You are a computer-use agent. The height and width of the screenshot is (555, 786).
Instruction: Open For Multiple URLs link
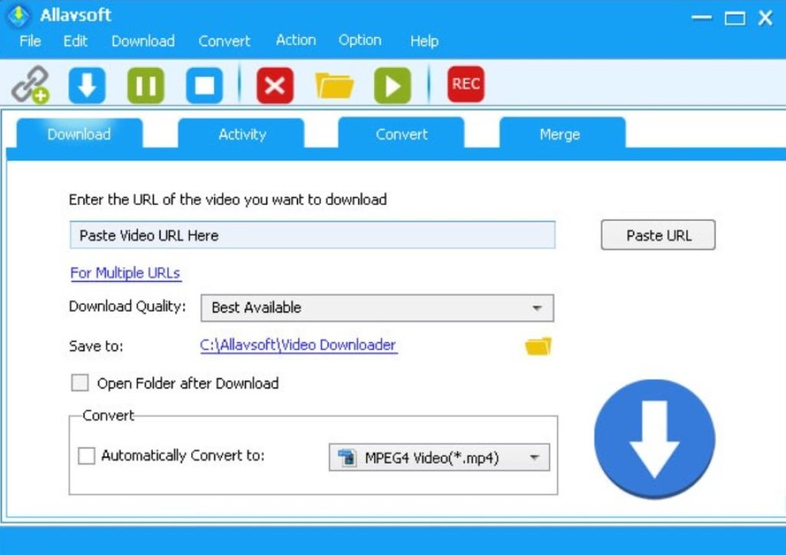point(124,273)
